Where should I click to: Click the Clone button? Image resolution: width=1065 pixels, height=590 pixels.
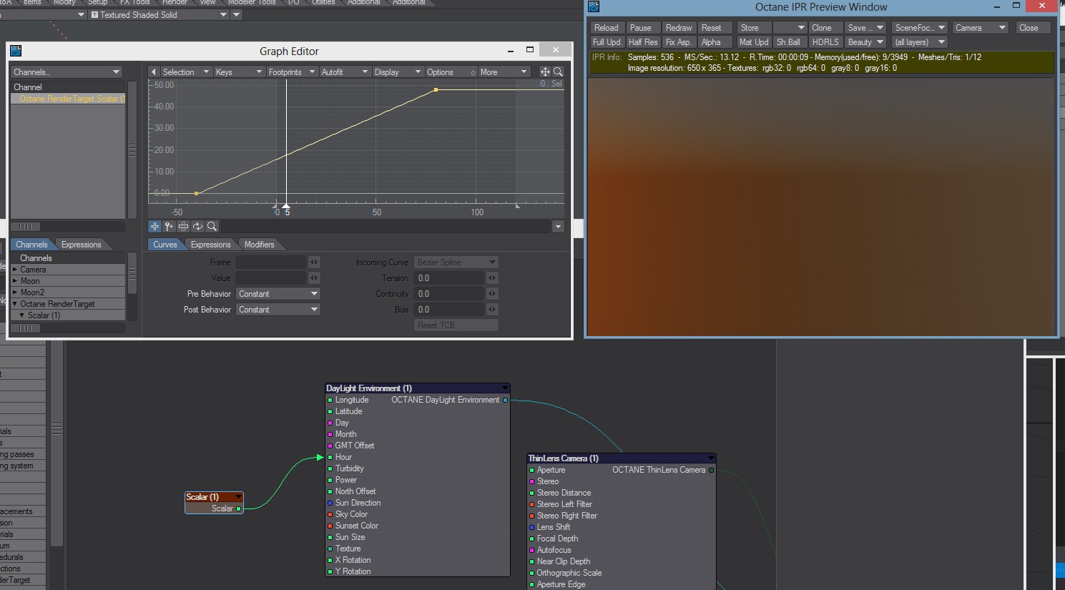(825, 28)
